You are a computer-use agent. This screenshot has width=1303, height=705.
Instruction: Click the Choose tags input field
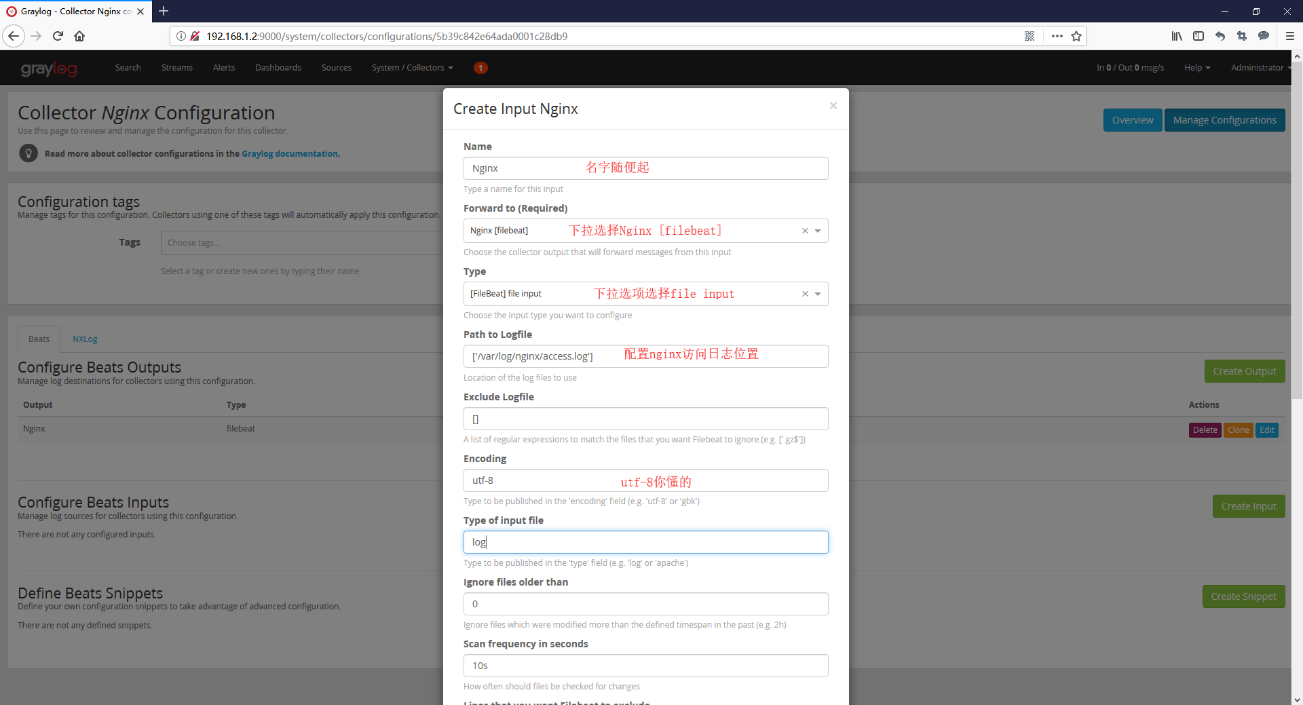coord(302,243)
